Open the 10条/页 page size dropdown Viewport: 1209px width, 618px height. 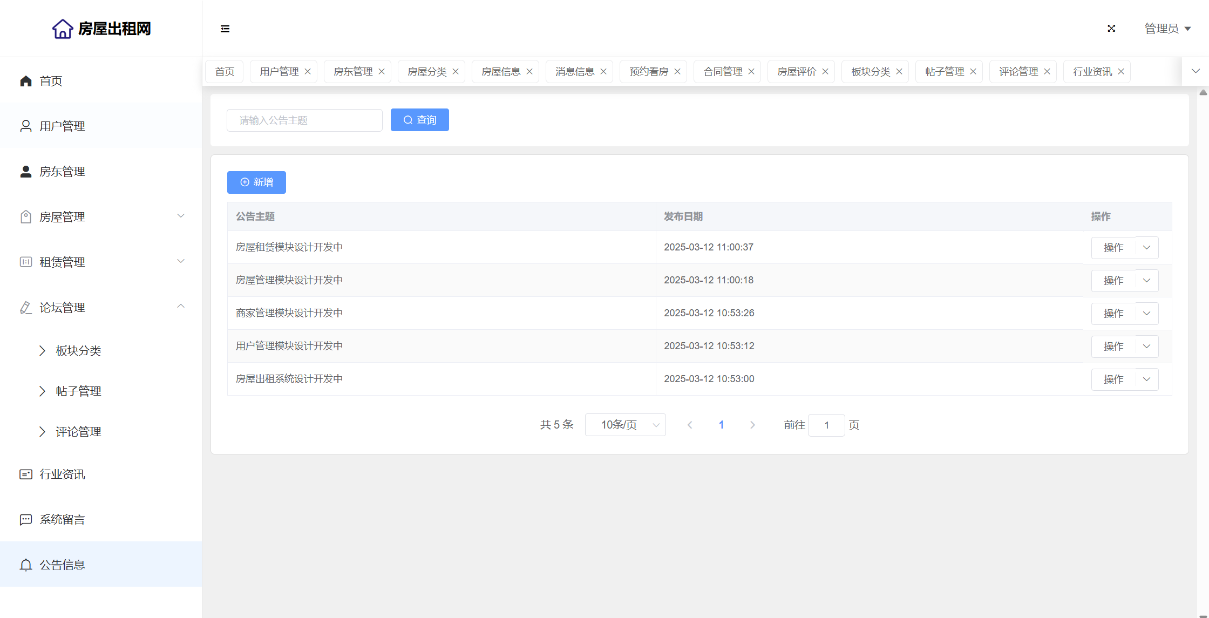[x=625, y=425]
